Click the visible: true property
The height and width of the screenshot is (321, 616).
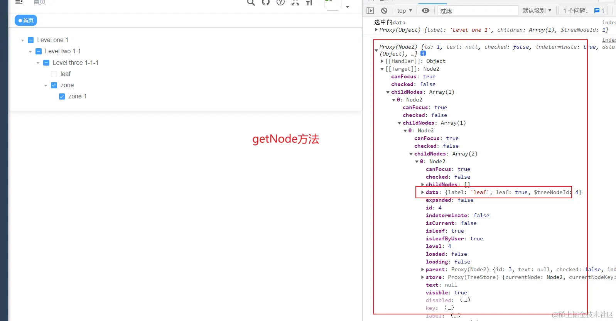pyautogui.click(x=447, y=292)
